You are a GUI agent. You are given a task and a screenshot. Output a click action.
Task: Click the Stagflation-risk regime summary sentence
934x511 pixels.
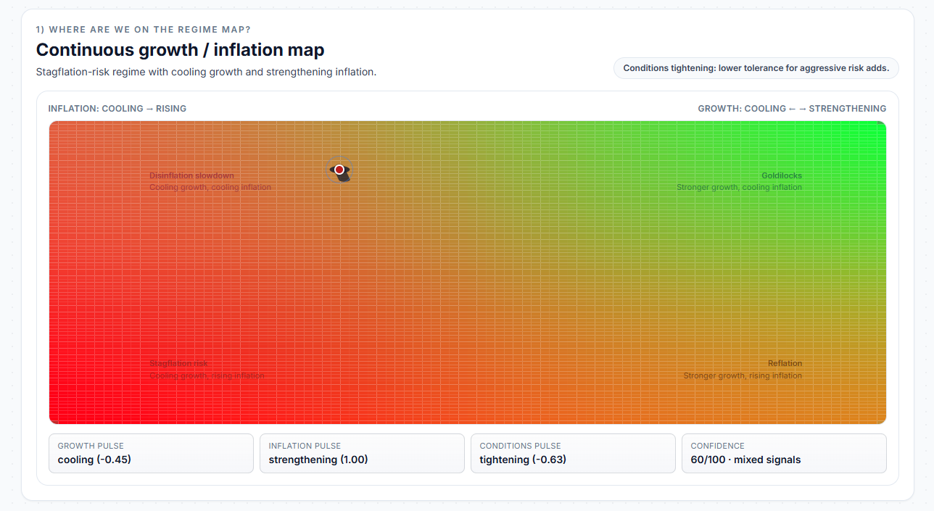point(206,72)
